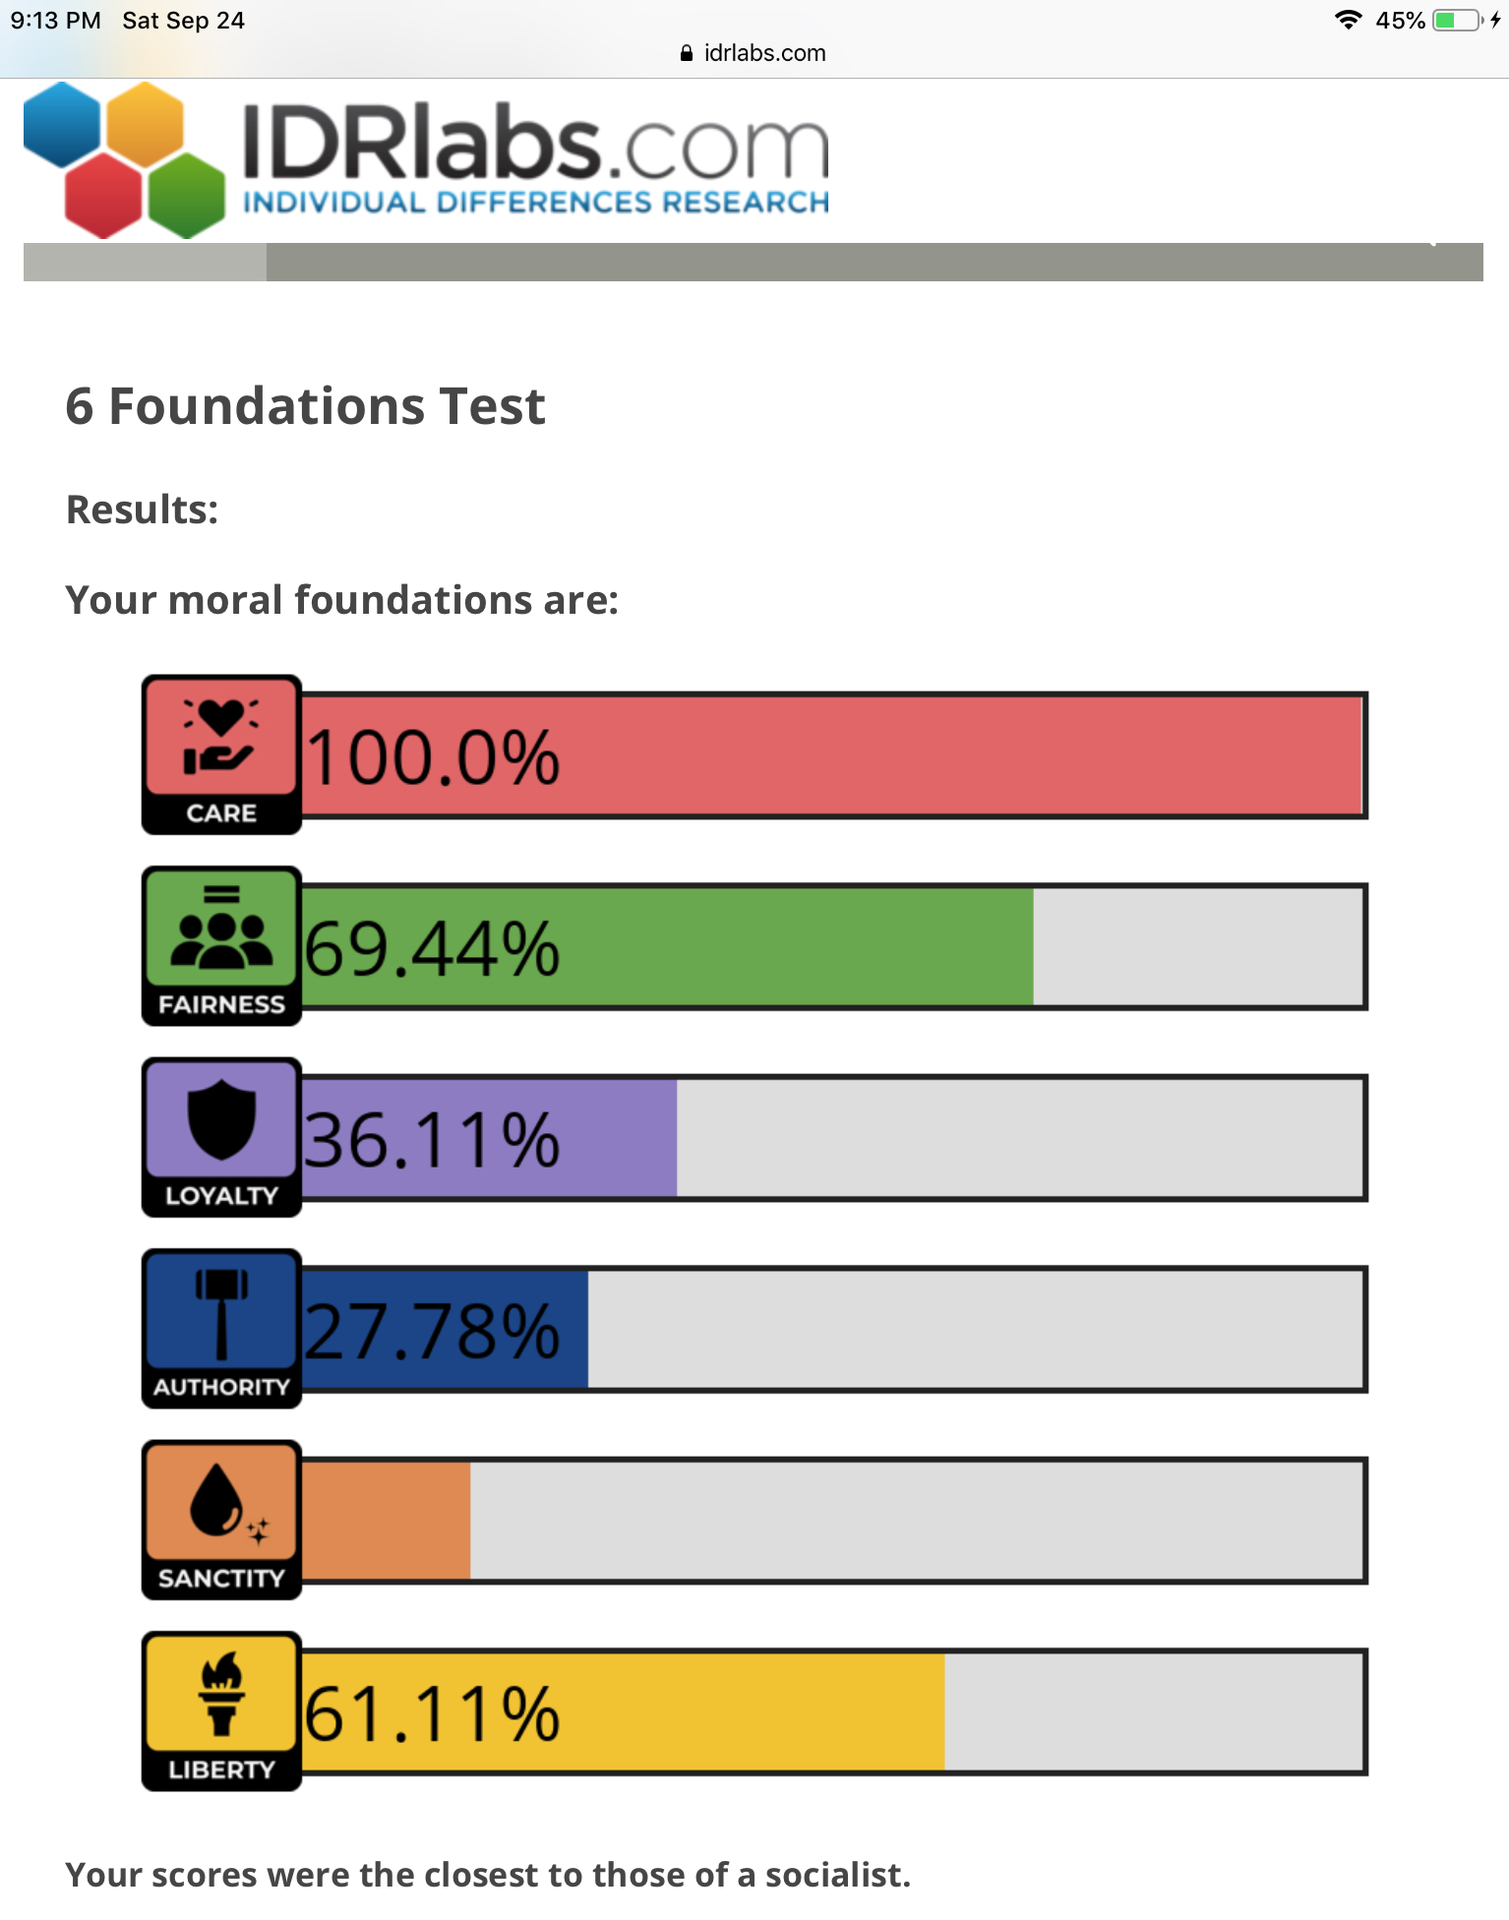Viewport: 1509px width, 1920px height.
Task: Select the light gray navigation tab
Action: 145,262
